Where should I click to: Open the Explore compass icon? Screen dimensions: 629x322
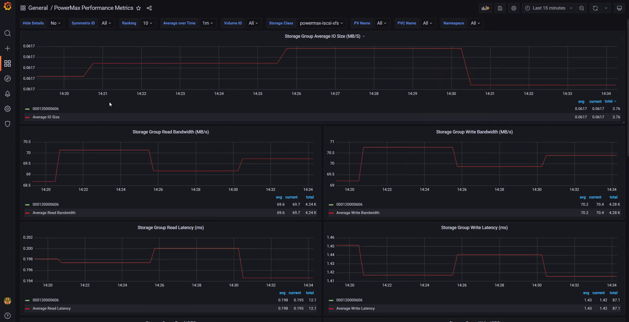click(x=8, y=79)
